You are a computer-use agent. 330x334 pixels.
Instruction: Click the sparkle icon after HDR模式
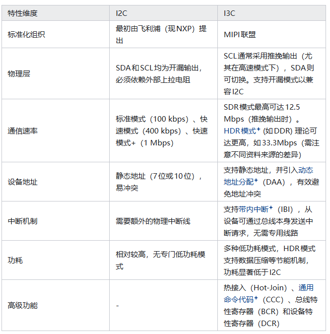[x=259, y=131]
